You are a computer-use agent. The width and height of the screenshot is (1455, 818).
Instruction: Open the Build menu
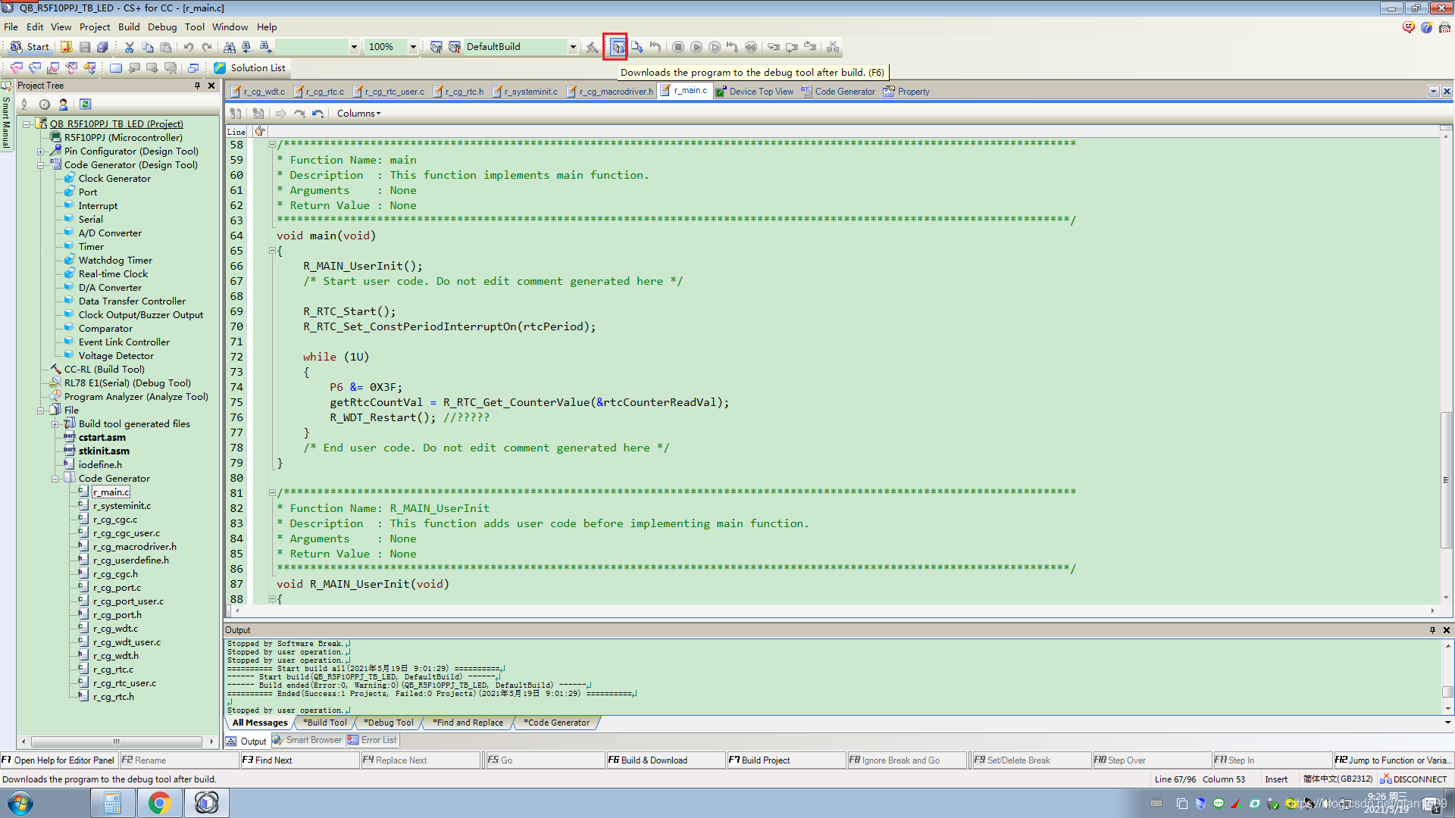pos(129,27)
